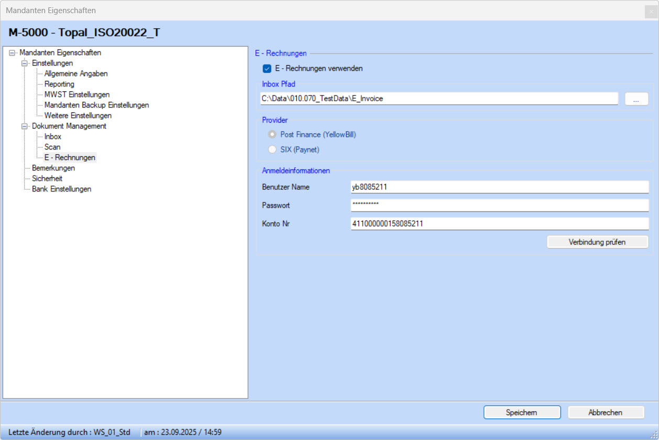This screenshot has width=659, height=440.
Task: Select the Scan tree item
Action: [x=52, y=147]
